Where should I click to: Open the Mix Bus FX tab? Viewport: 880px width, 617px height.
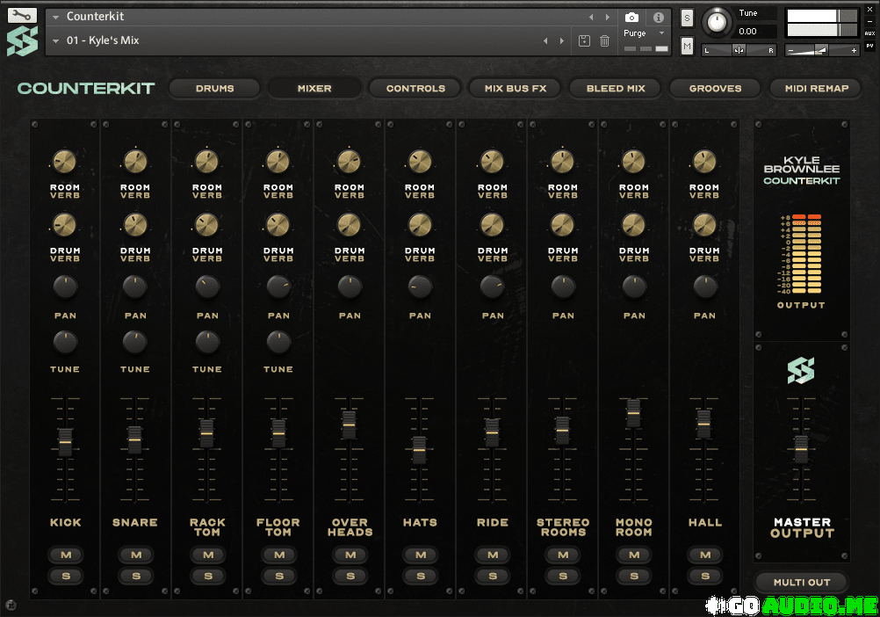click(x=516, y=88)
